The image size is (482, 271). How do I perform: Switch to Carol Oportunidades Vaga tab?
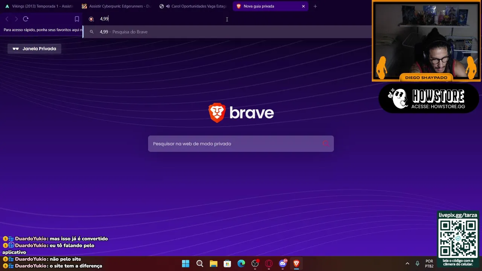click(194, 6)
